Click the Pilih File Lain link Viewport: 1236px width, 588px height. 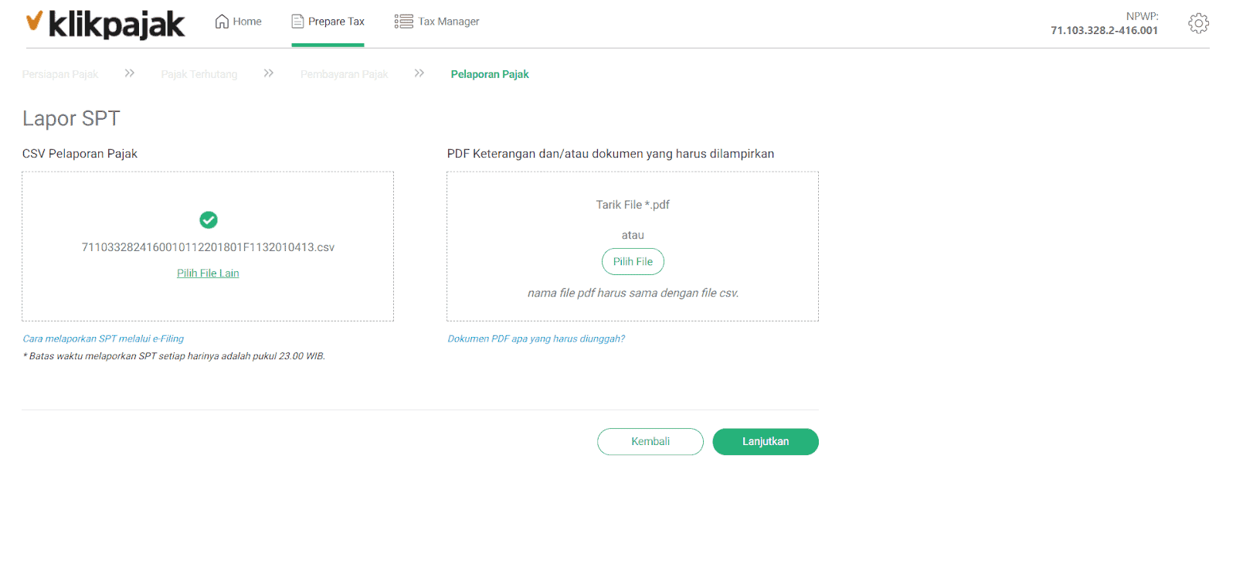coord(208,274)
